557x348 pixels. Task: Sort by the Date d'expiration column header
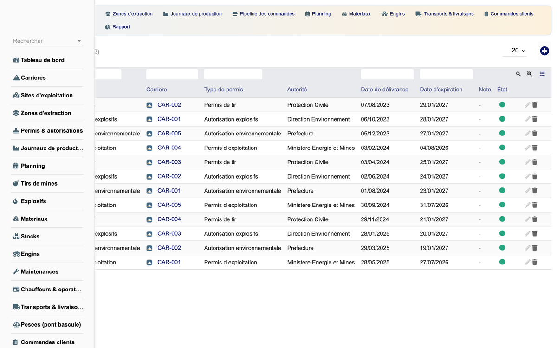coord(441,90)
